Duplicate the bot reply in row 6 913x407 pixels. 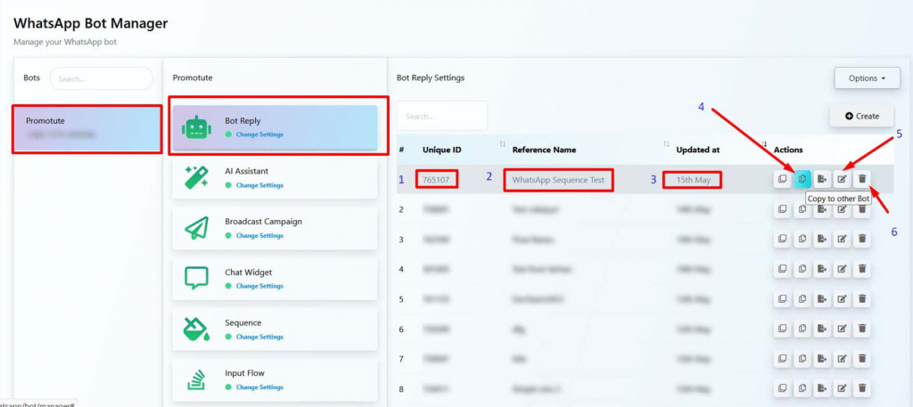(782, 330)
